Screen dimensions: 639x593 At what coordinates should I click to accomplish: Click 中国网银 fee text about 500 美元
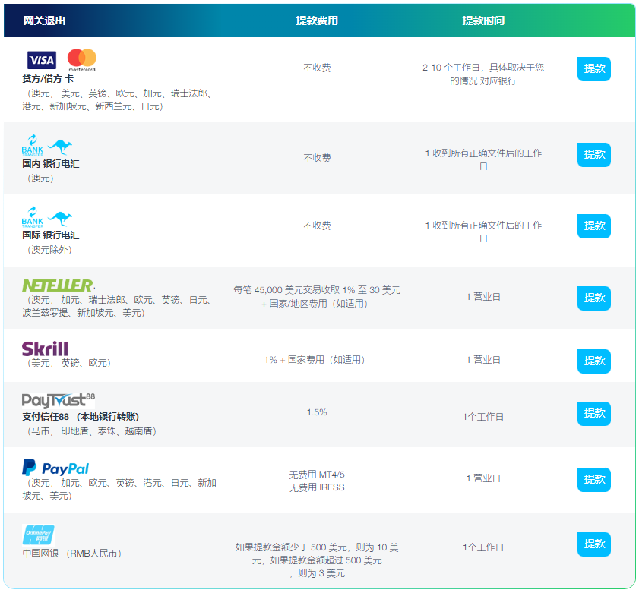click(317, 560)
